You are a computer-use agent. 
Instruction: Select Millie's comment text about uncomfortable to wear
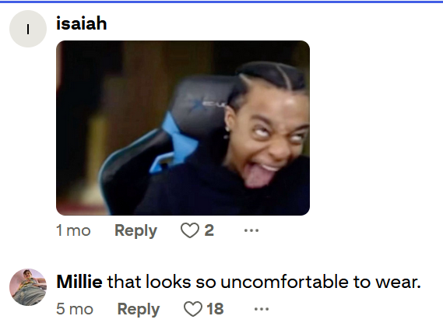coord(264,282)
